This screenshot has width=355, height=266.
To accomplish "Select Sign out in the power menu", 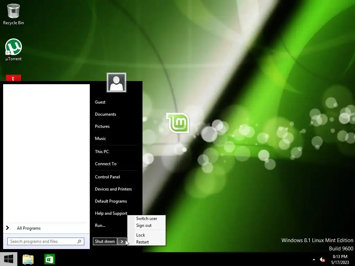I will click(x=144, y=225).
